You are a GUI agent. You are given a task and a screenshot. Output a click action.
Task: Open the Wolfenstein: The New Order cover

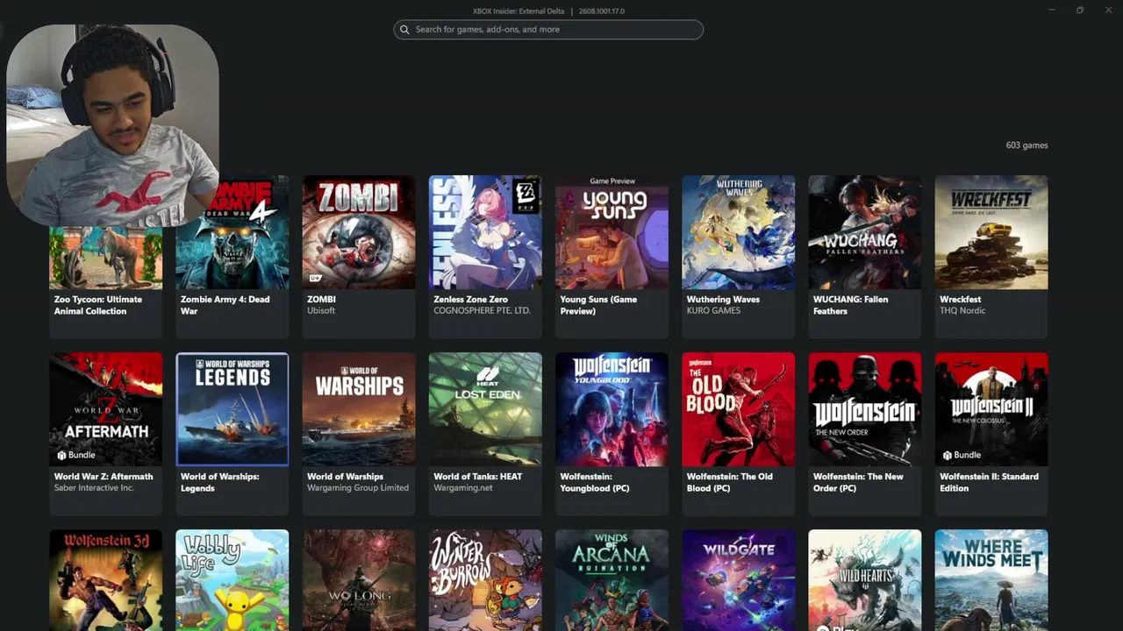865,409
